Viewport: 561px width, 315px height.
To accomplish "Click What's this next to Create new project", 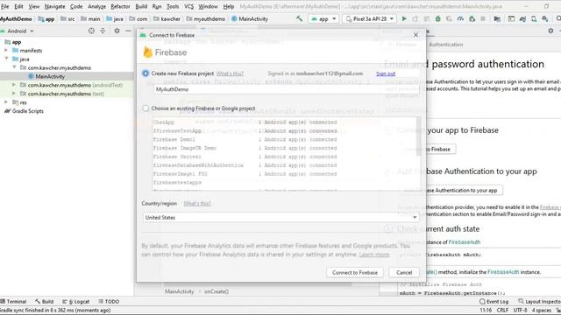I will coord(230,73).
